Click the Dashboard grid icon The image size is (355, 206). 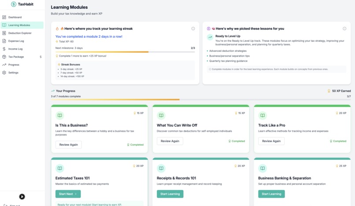[4, 17]
